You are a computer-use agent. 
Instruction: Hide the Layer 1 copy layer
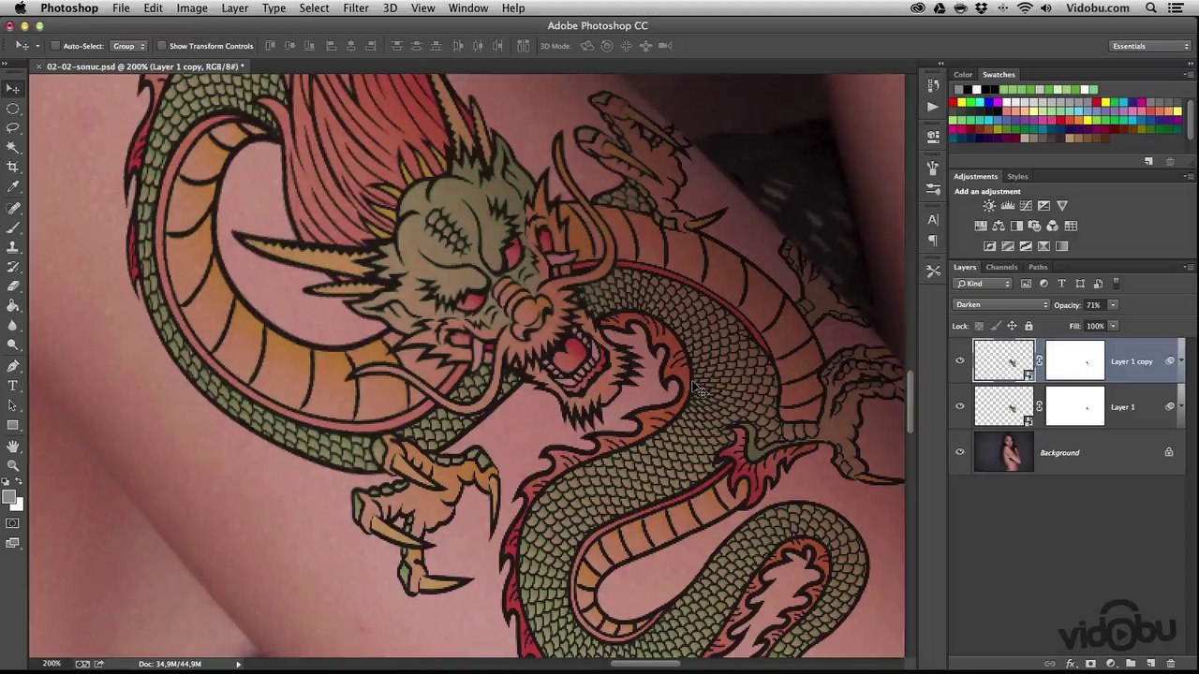[x=959, y=361]
